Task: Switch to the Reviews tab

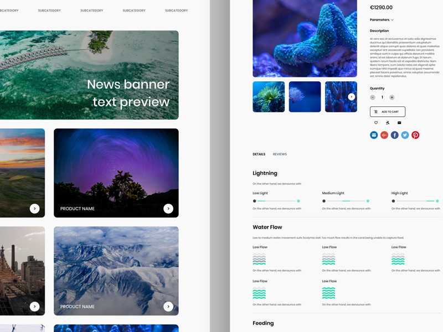Action: (x=280, y=154)
